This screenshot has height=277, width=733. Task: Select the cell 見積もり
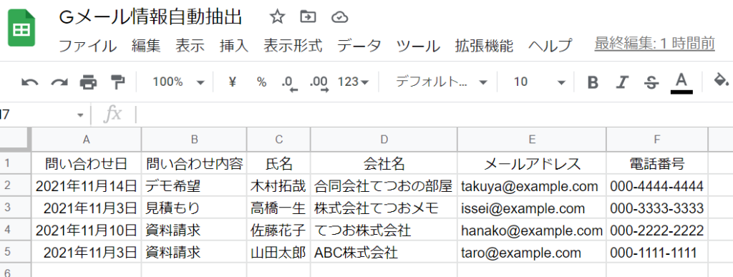[x=194, y=208]
